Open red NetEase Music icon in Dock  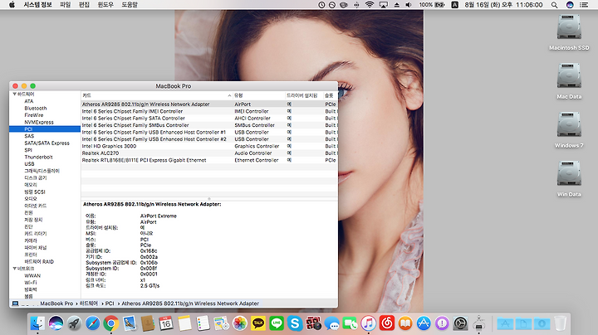coord(387,323)
